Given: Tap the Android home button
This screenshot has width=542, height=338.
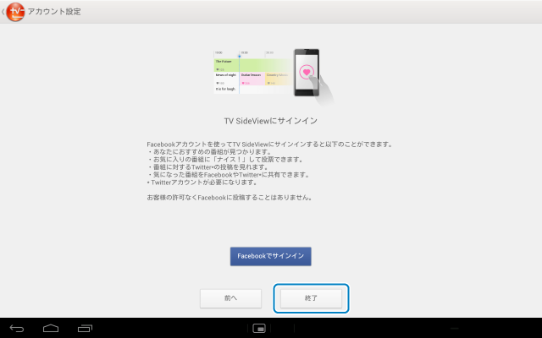Looking at the screenshot, I should pyautogui.click(x=51, y=327).
